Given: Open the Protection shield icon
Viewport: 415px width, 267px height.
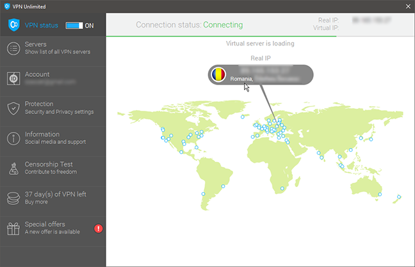Looking at the screenshot, I should tap(13, 108).
